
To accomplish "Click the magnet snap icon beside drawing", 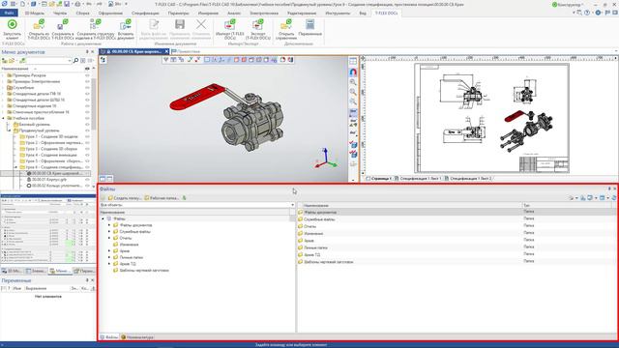I will (x=353, y=72).
